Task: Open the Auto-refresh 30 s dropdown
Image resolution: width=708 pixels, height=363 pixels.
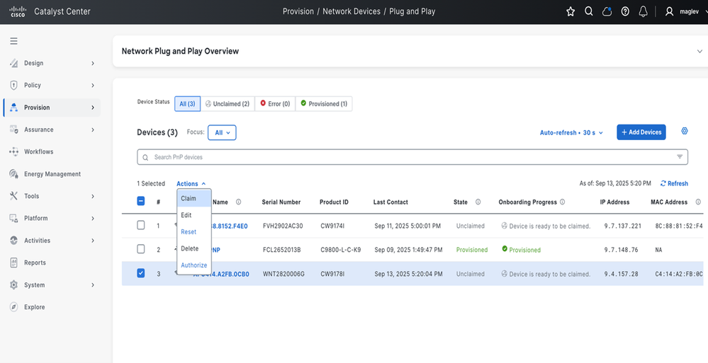Action: pos(572,132)
